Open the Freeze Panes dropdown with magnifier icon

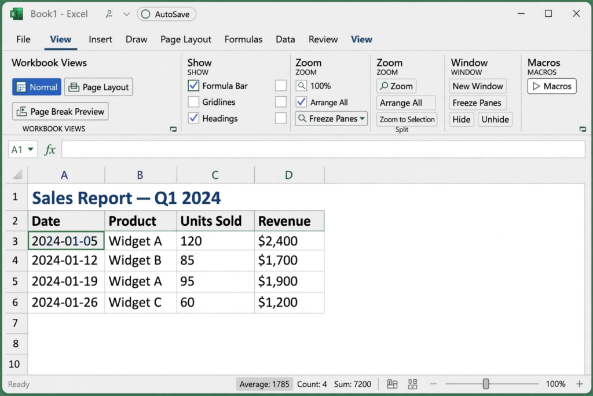point(331,119)
